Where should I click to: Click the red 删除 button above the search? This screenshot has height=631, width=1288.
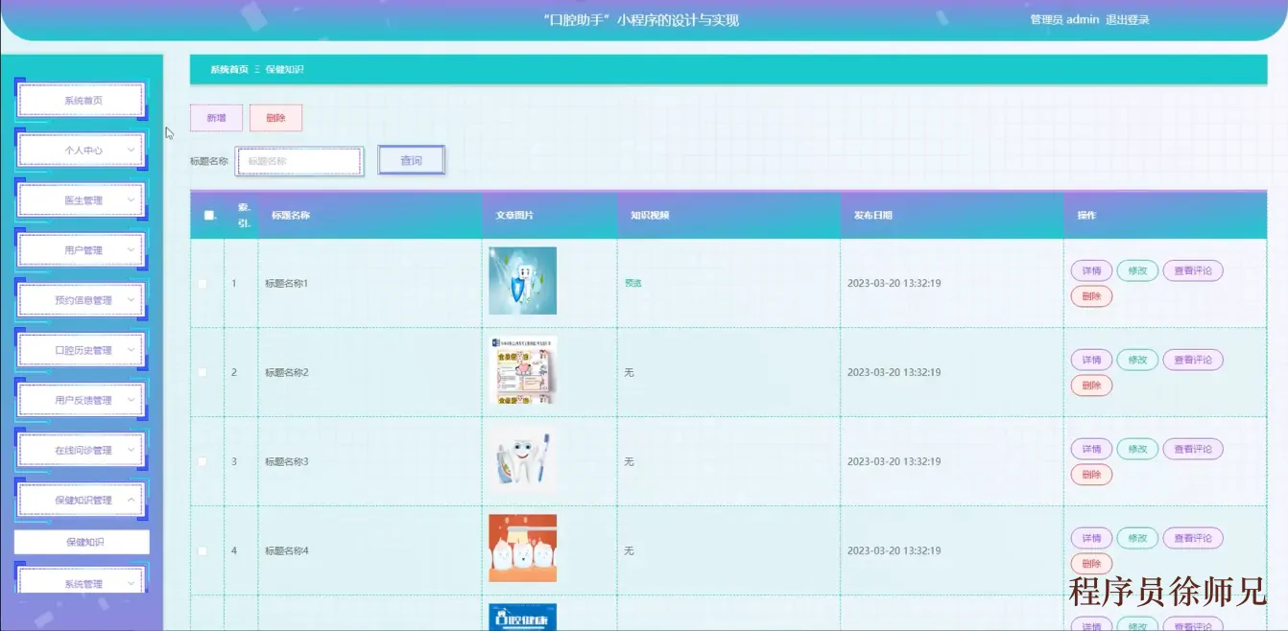coord(276,118)
